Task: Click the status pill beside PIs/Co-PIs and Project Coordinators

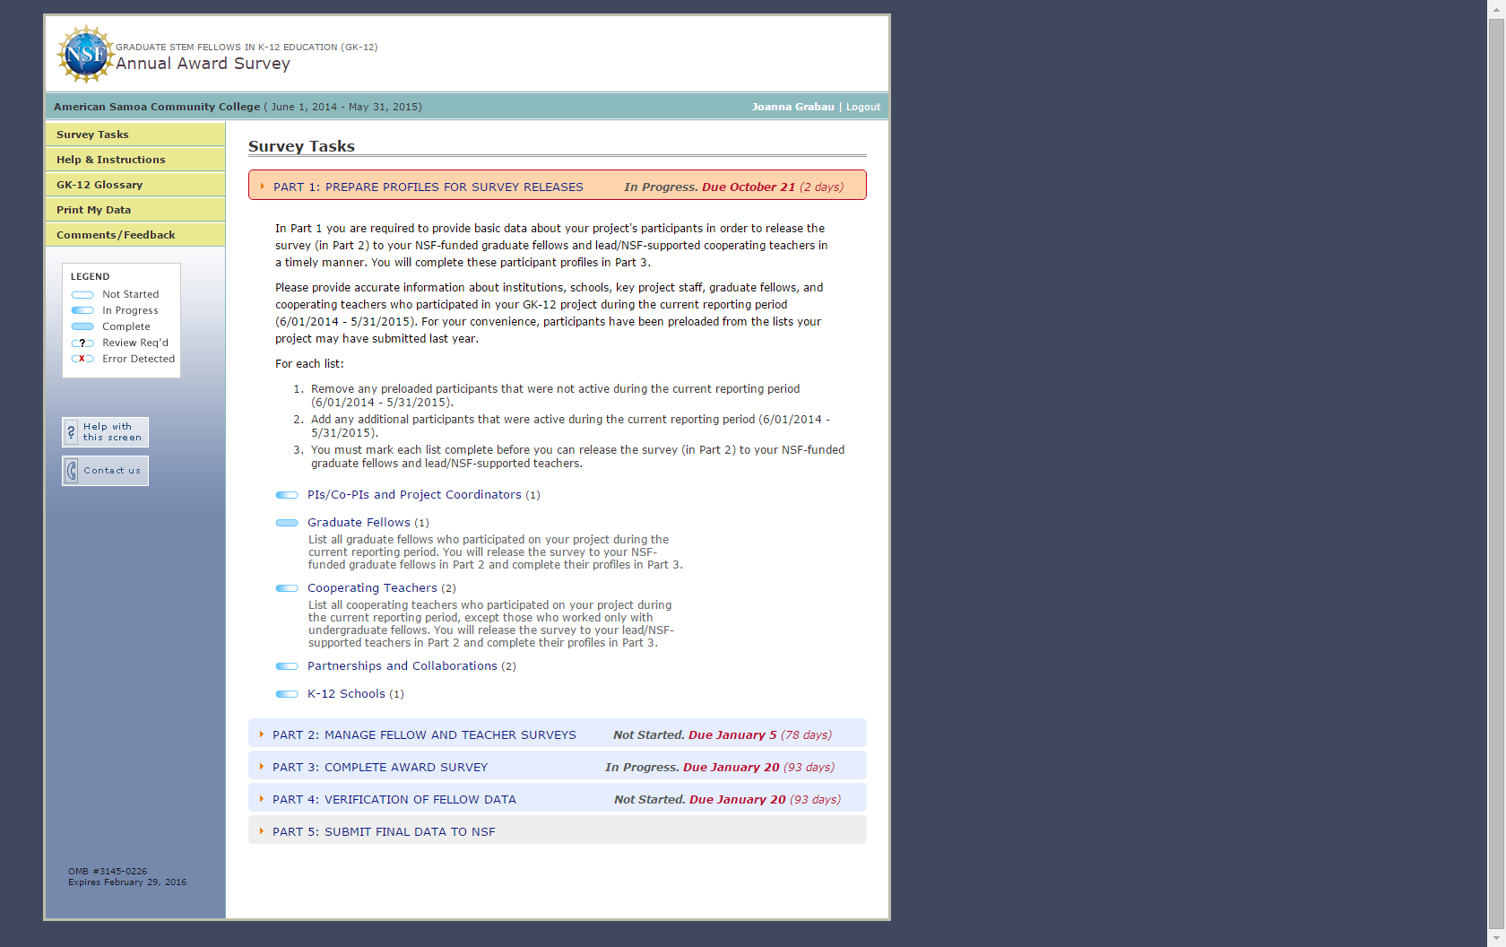Action: click(x=287, y=495)
